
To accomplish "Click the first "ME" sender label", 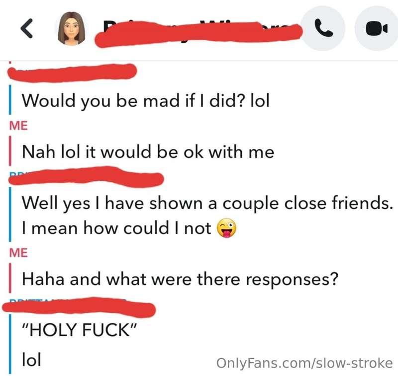I will tap(18, 126).
